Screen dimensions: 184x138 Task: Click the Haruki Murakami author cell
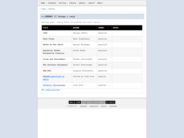click(x=85, y=45)
